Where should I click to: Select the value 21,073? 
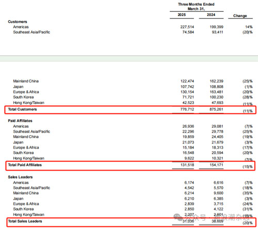click(188, 142)
